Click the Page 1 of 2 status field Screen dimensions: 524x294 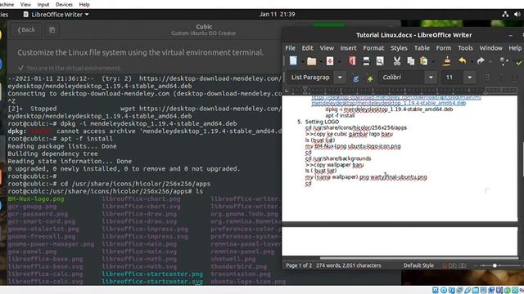tap(298, 265)
